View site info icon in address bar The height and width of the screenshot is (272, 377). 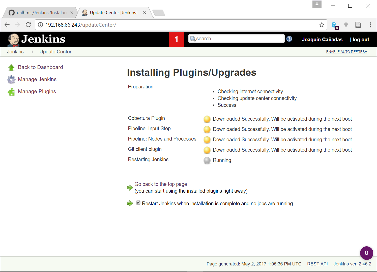(40, 25)
